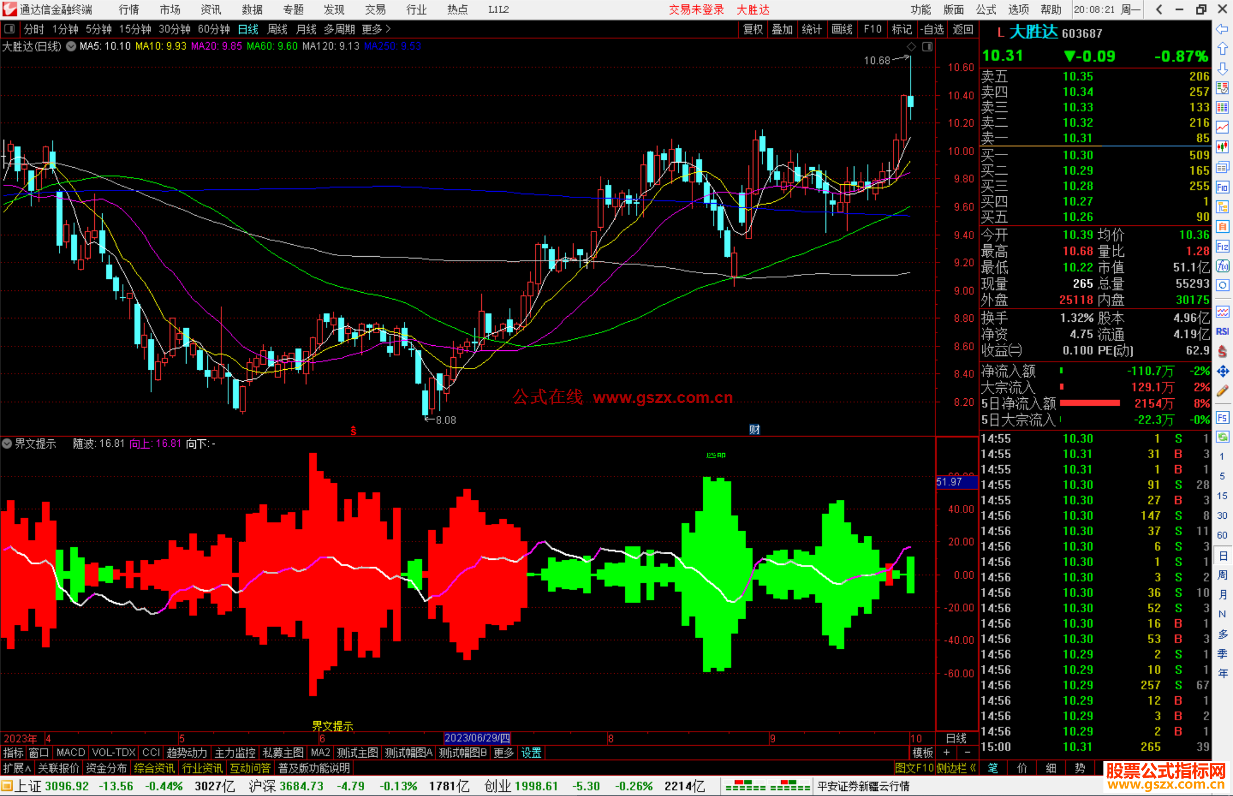
Task: Switch to the 周线 period tab
Action: [x=277, y=29]
